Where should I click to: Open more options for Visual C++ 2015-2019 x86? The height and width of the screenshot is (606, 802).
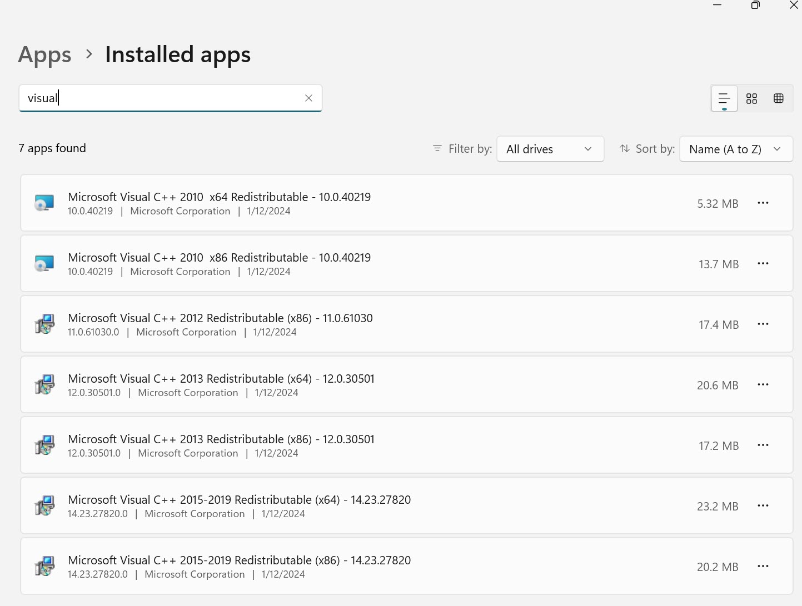(763, 567)
